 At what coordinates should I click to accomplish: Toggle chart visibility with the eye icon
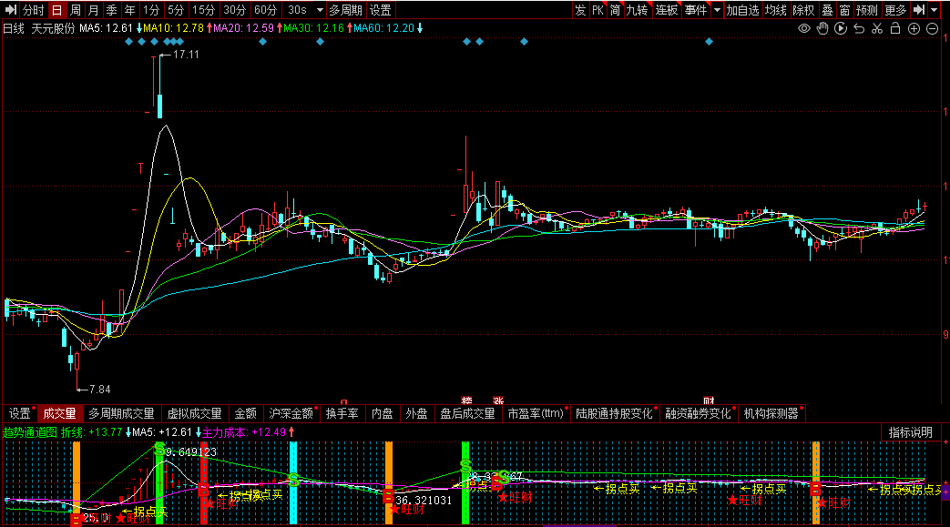click(x=804, y=28)
